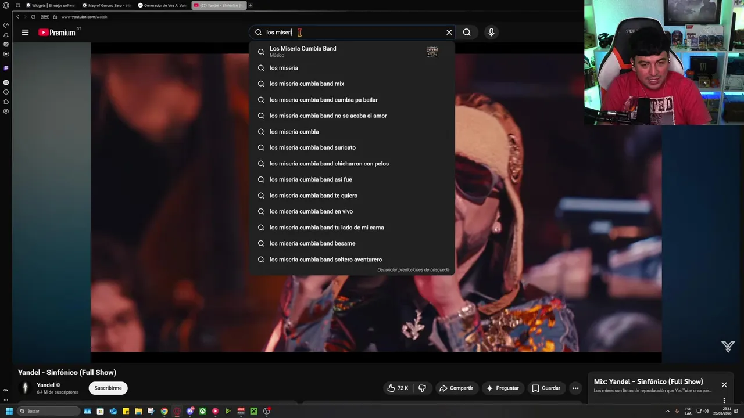Click into the search field containing 'los miseri'

click(x=352, y=33)
